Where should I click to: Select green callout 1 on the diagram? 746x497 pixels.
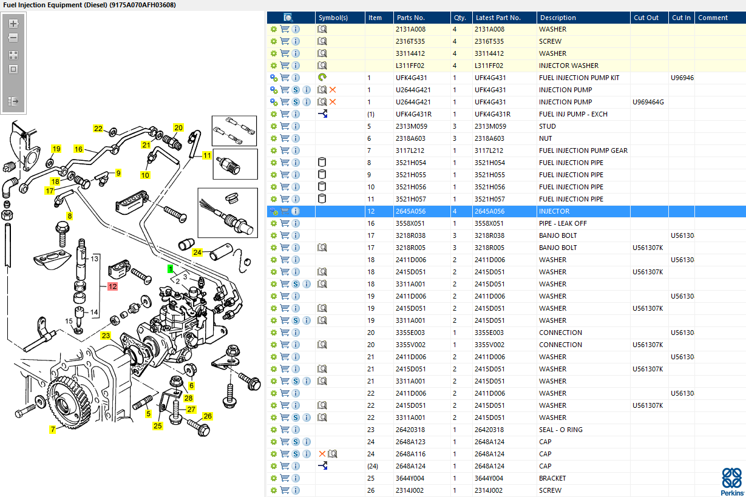coord(171,268)
